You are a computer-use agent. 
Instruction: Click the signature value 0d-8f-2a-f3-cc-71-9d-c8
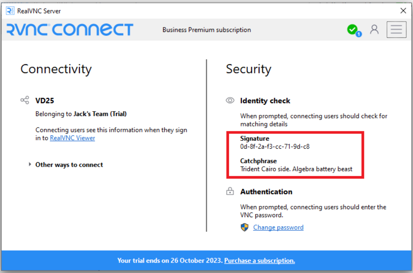[x=275, y=146]
